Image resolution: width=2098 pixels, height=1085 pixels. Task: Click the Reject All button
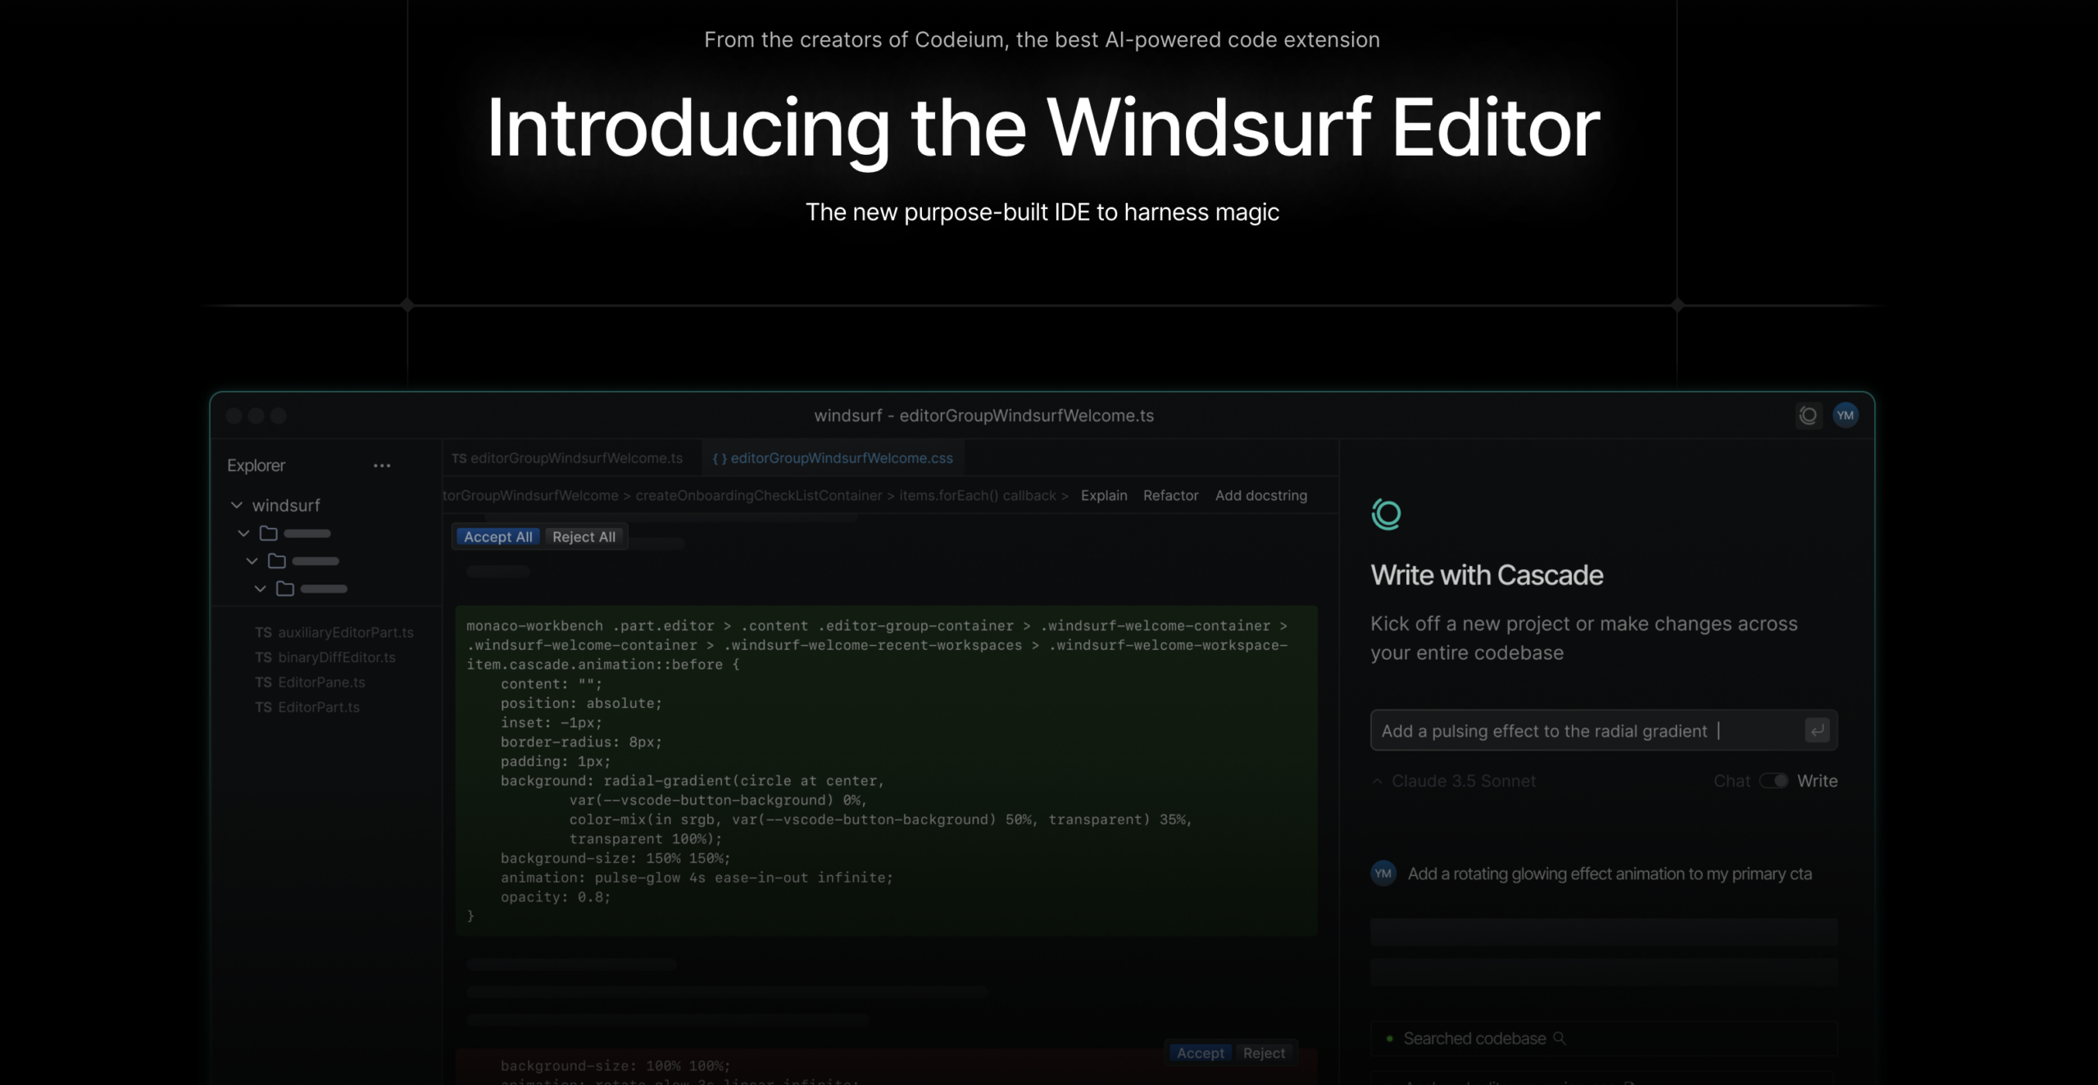pyautogui.click(x=584, y=537)
